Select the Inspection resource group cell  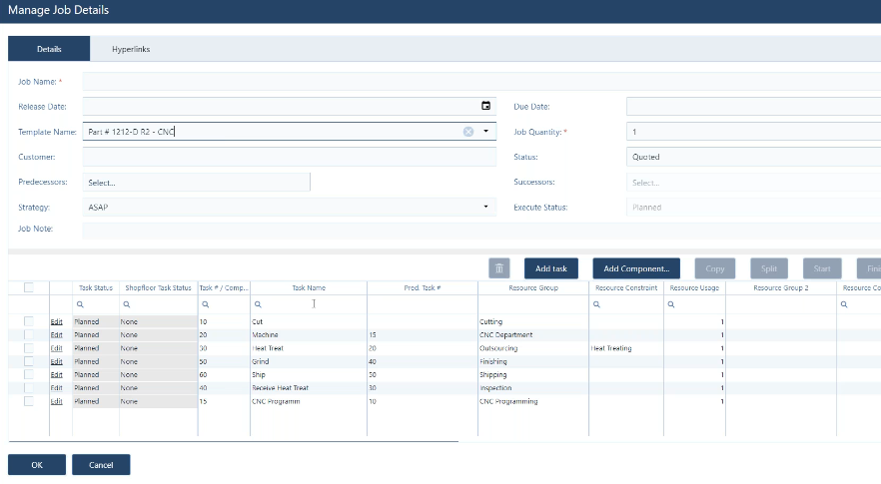click(533, 388)
